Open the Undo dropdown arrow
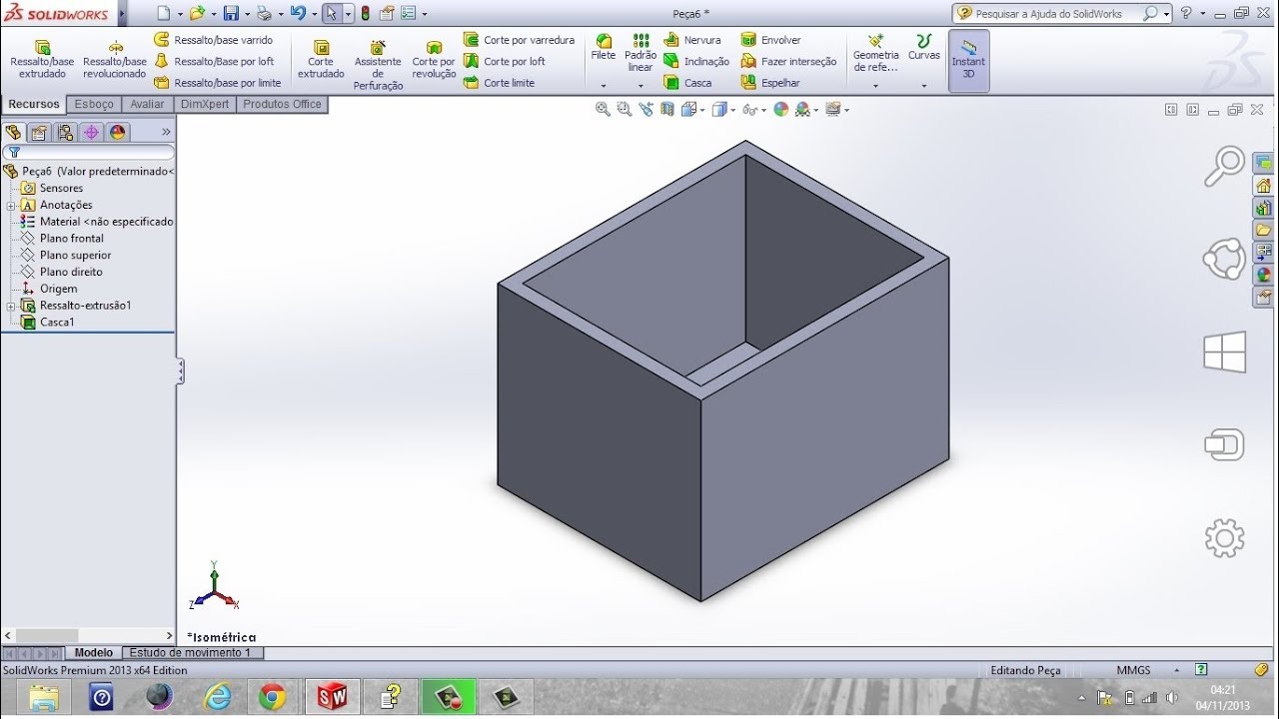This screenshot has width=1279, height=719. click(313, 14)
